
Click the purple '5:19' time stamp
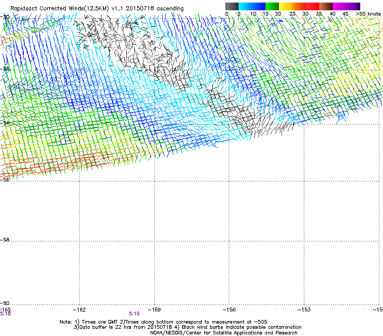(x=134, y=314)
